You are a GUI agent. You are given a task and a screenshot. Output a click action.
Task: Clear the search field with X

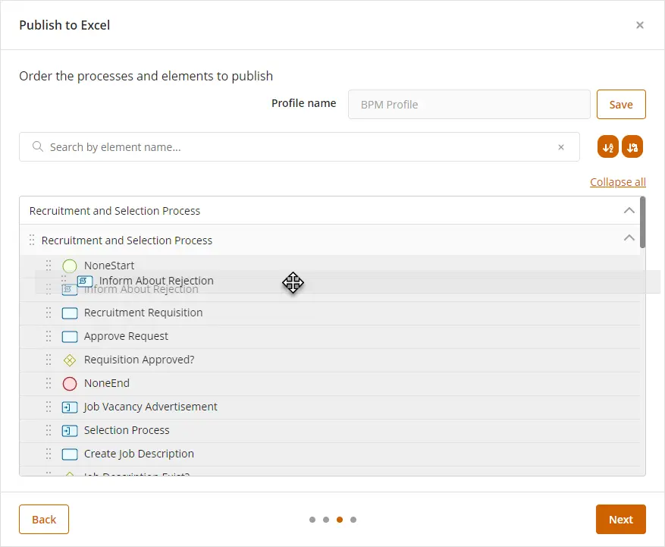click(x=560, y=147)
